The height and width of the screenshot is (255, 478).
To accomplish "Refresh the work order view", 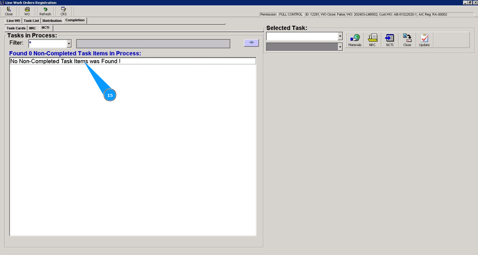I will tap(45, 11).
